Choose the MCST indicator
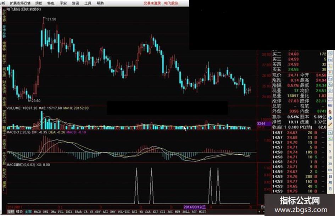Screen dimensions: 335x216 202,212
